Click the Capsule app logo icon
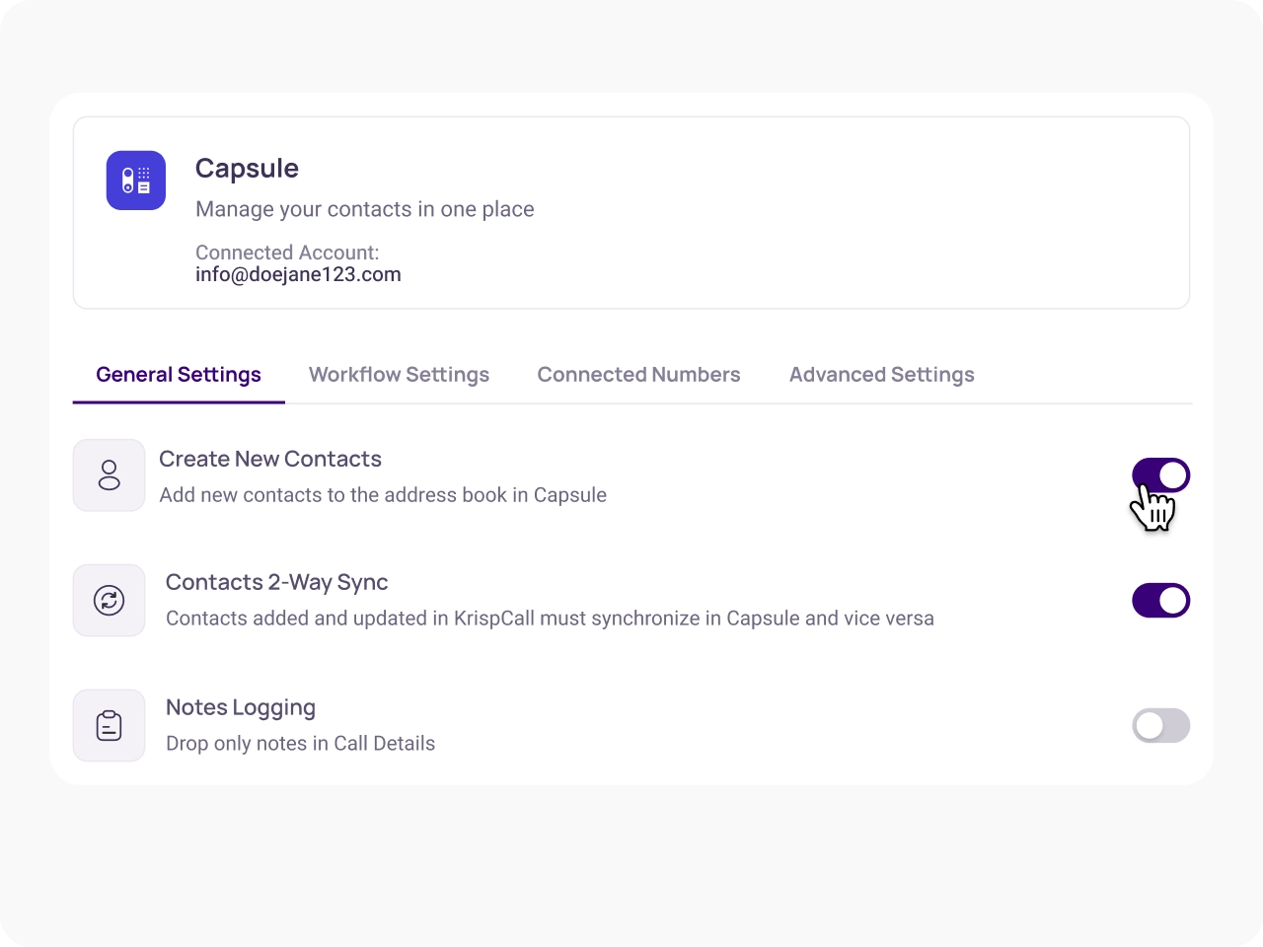 [x=136, y=181]
